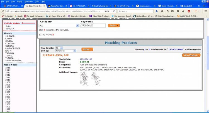
Task: Open the Max Results 50 dropdown
Action: tap(59, 48)
